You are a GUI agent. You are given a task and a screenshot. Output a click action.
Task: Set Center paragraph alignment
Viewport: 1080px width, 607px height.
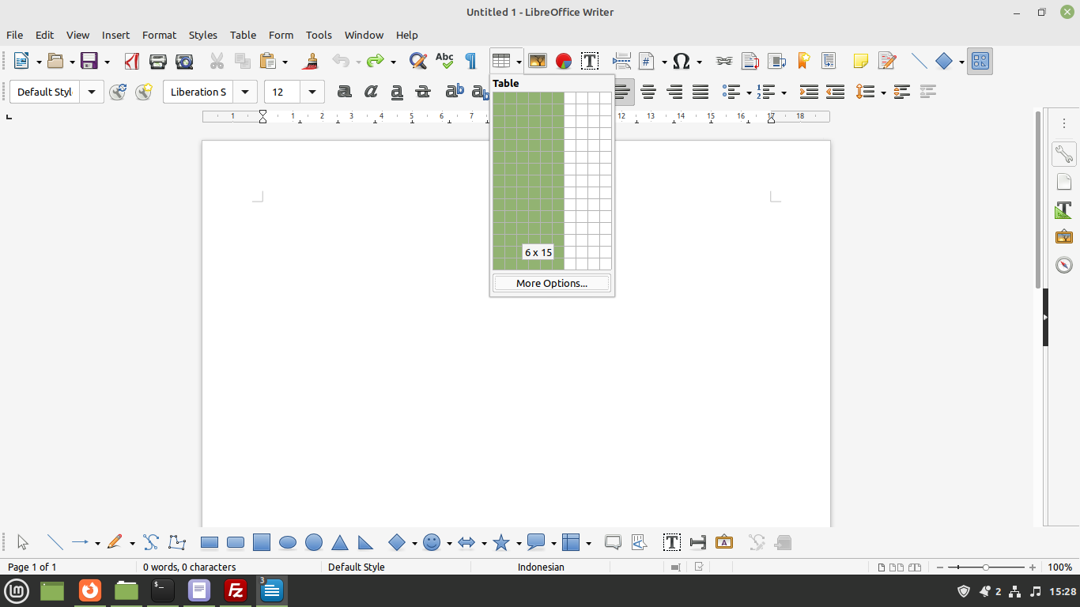pos(648,92)
